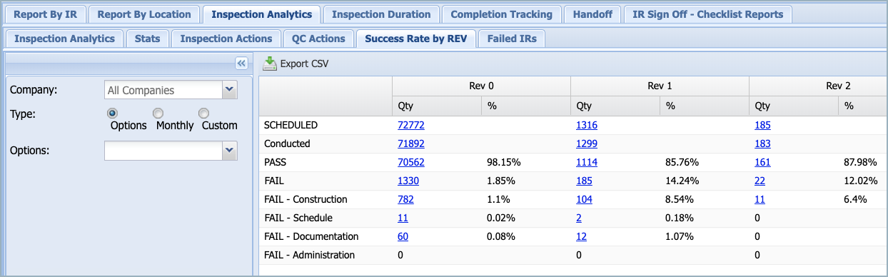
Task: Collapse the filter side panel
Action: pyautogui.click(x=241, y=64)
